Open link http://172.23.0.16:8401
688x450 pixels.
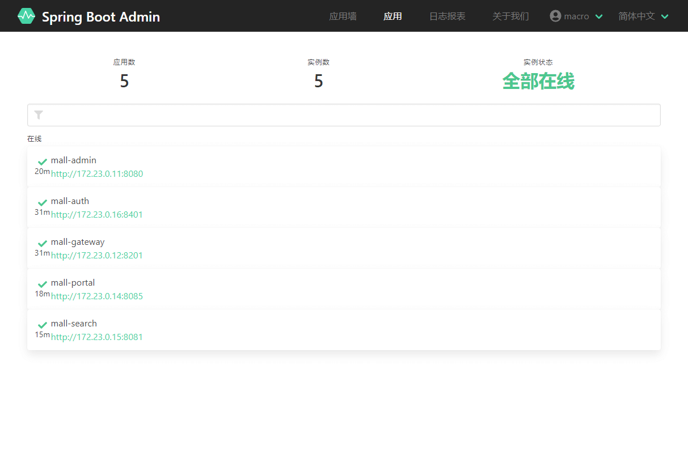click(x=97, y=215)
